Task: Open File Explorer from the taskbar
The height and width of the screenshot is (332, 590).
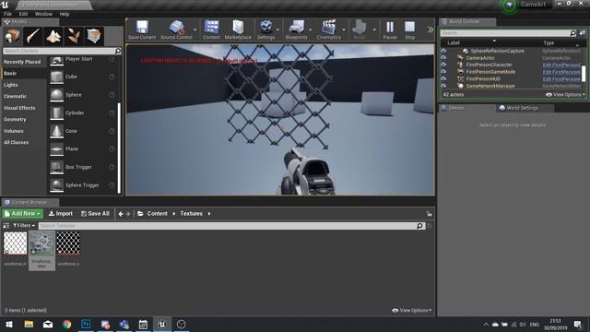Action: 29,324
